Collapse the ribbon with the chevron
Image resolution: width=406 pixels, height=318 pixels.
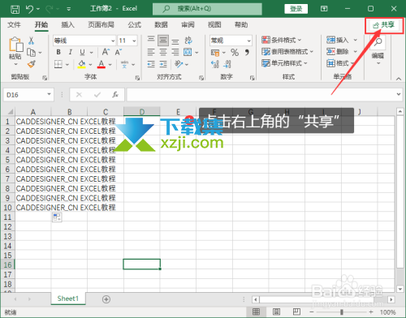point(399,79)
